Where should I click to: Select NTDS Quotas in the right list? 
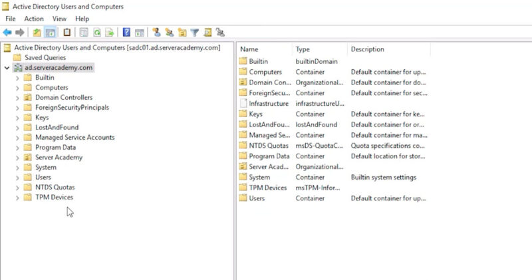pos(268,146)
